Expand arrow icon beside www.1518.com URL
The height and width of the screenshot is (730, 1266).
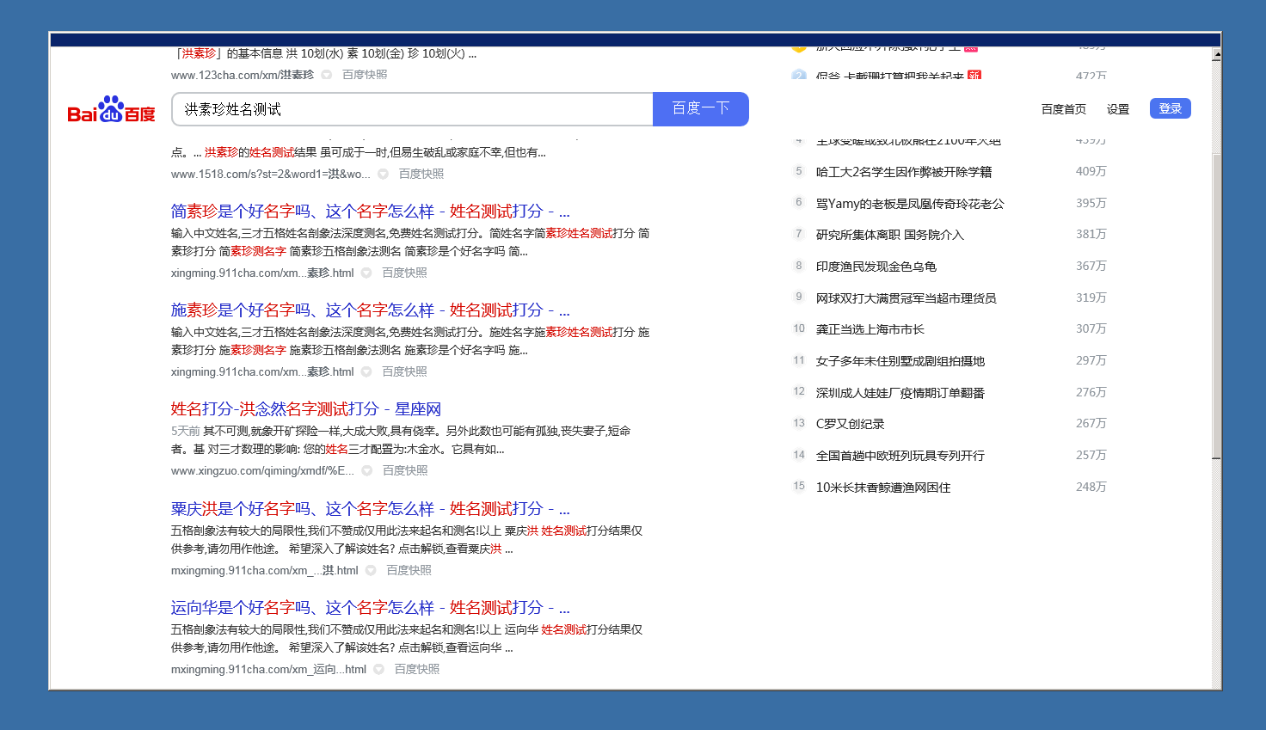coord(384,174)
